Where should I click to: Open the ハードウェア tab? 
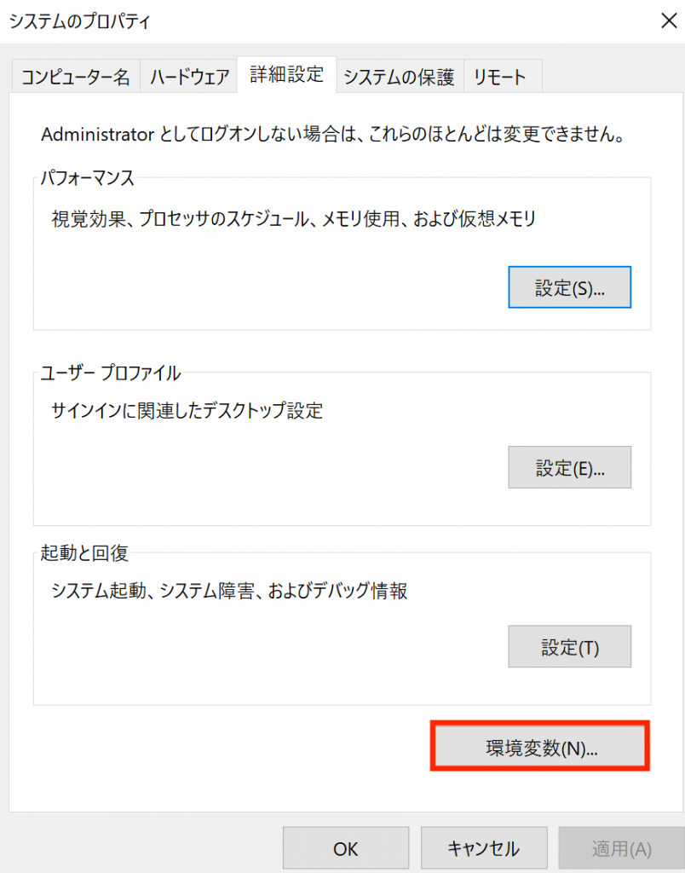coord(188,76)
